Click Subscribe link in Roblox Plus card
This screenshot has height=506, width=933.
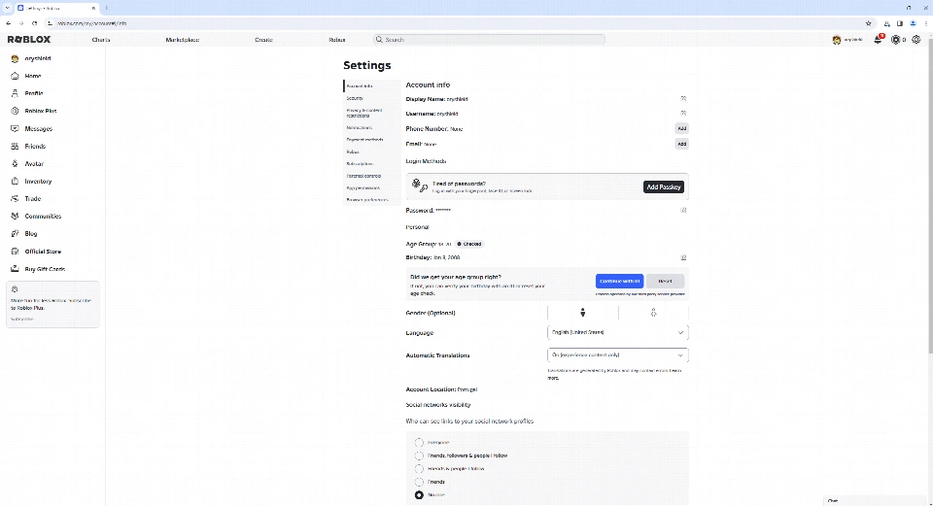pyautogui.click(x=22, y=320)
